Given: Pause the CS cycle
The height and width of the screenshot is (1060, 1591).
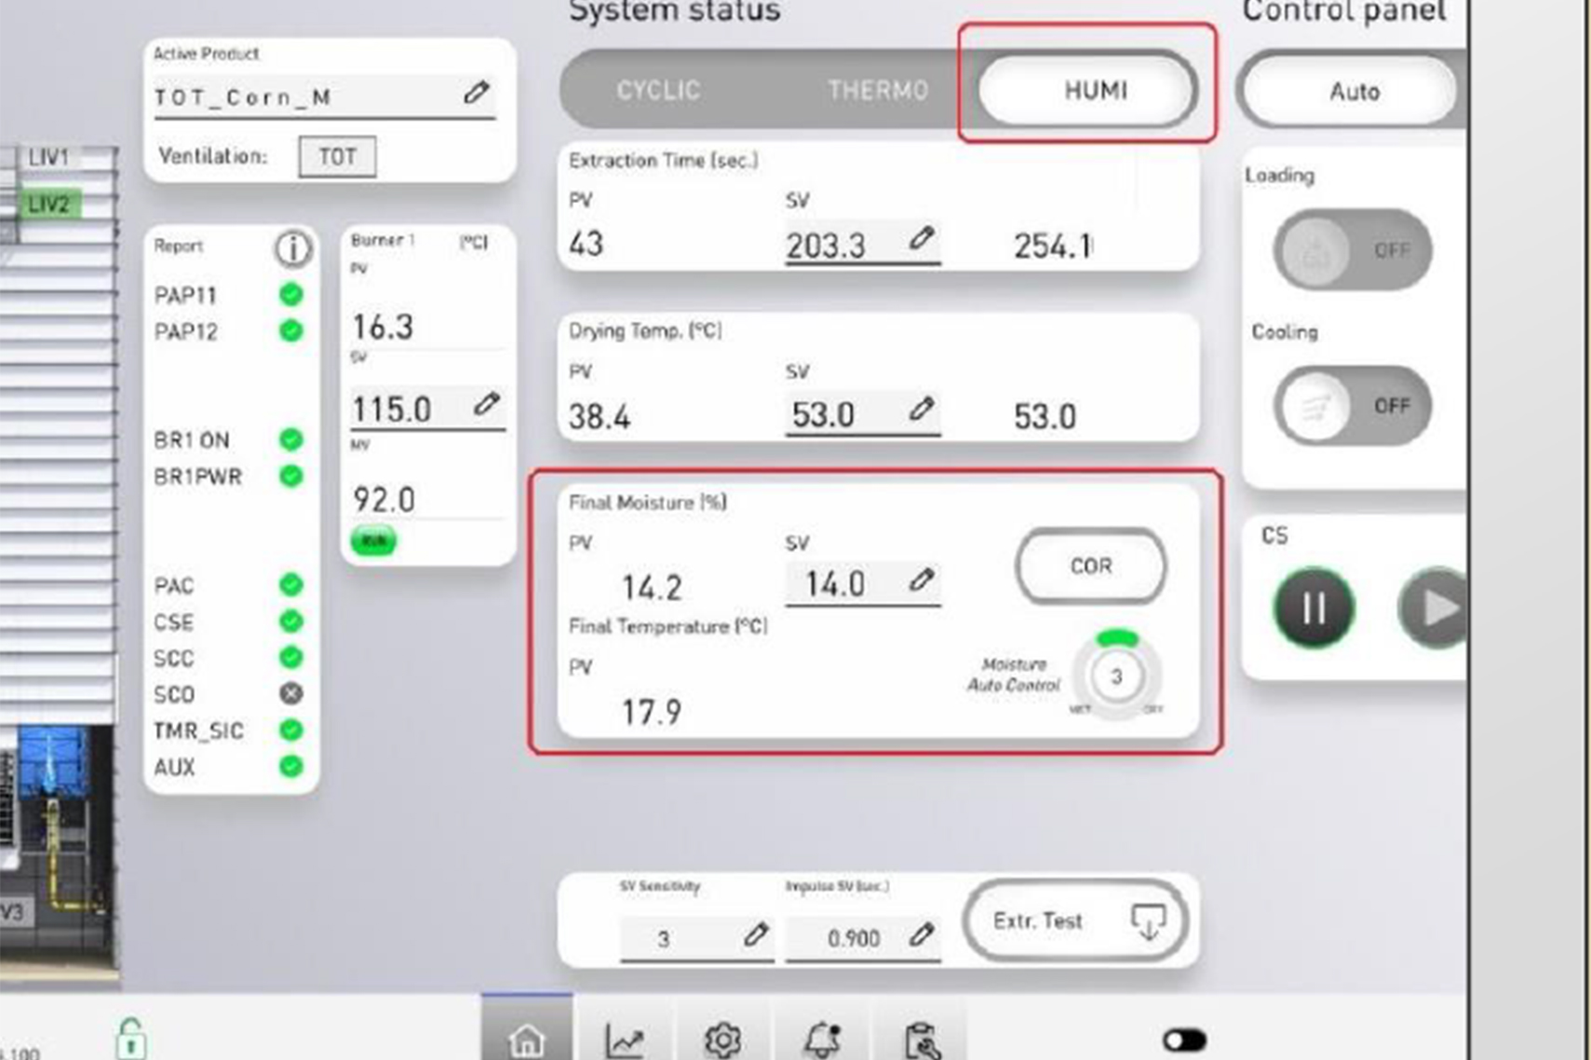Looking at the screenshot, I should pos(1314,609).
